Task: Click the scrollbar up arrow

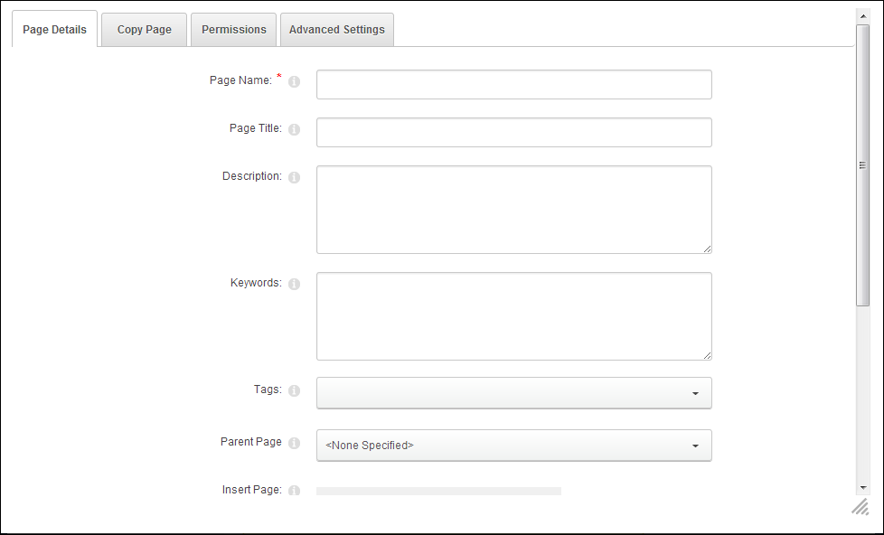Action: (862, 16)
